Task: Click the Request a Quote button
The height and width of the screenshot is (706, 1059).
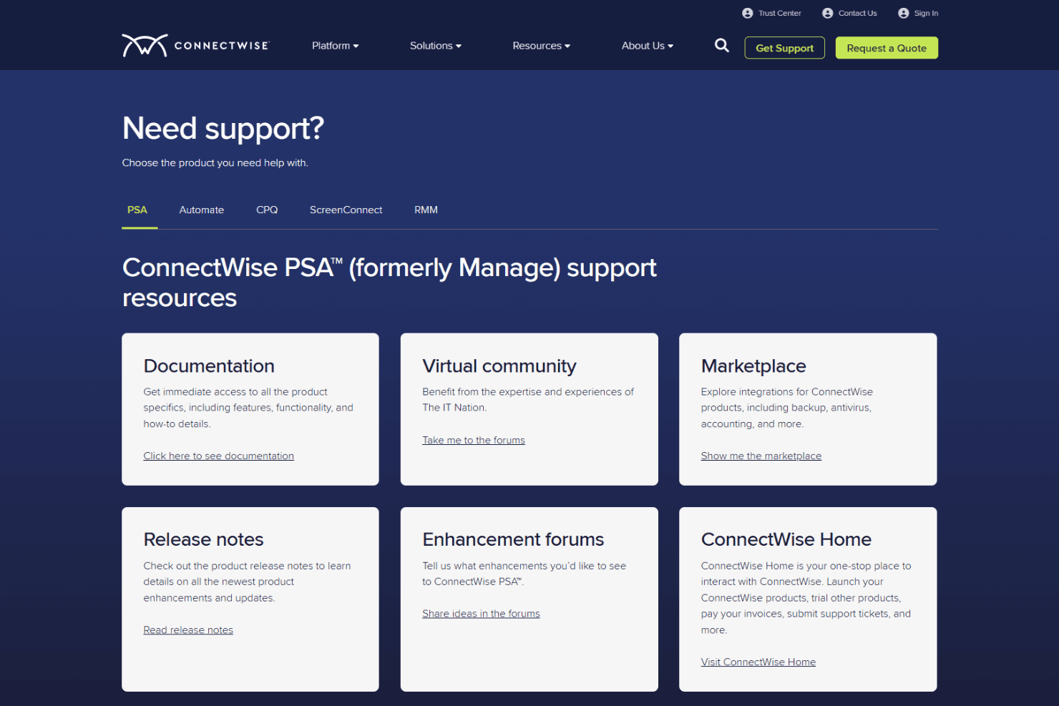Action: click(887, 48)
